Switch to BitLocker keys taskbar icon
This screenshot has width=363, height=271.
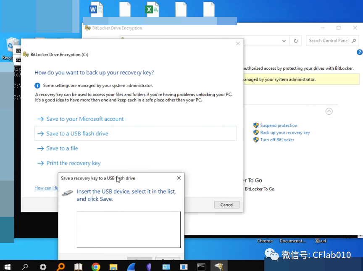pyautogui.click(x=219, y=266)
